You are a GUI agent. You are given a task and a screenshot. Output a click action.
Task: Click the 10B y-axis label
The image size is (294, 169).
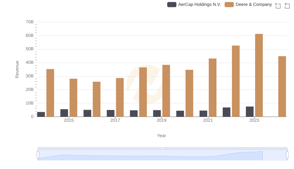pos(30,103)
